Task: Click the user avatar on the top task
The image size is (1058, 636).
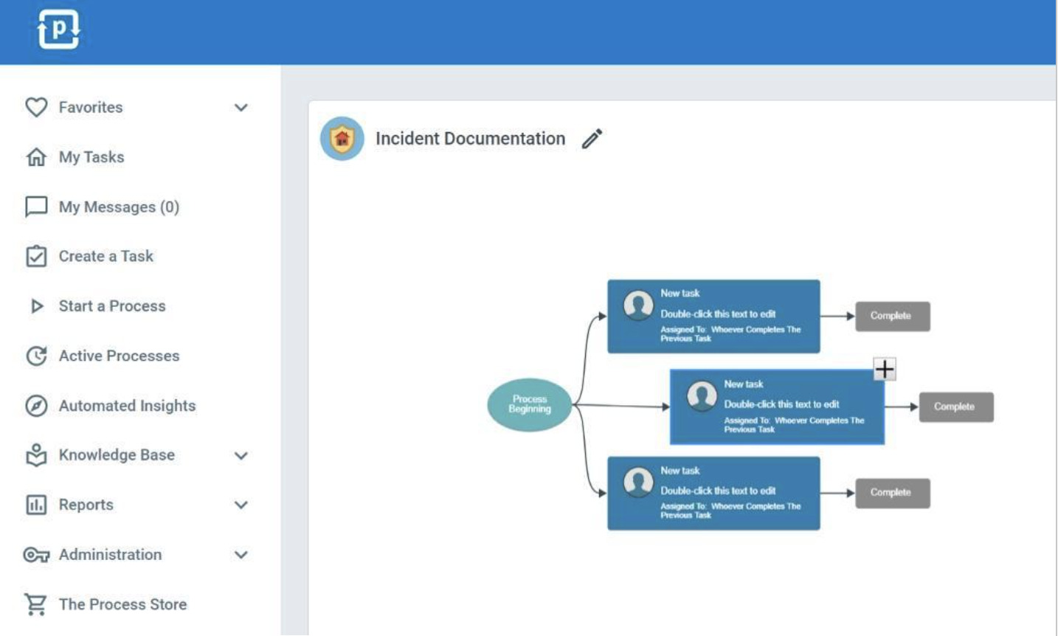Action: (x=638, y=305)
